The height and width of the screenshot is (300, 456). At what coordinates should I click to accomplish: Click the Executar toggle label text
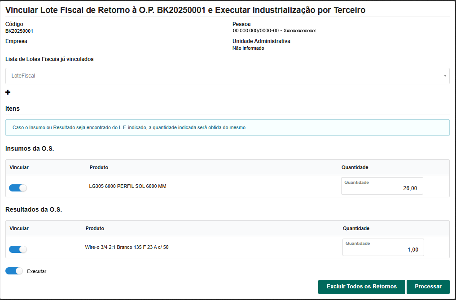pos(37,271)
